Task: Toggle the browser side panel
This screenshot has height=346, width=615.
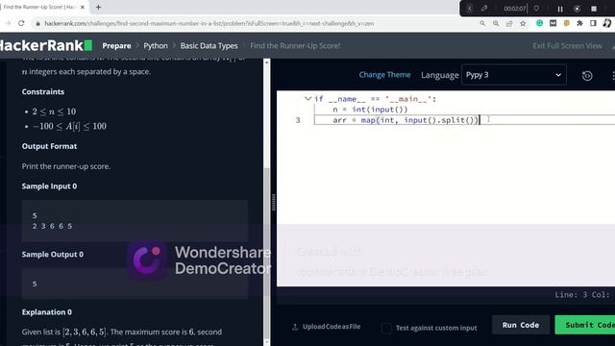Action: (x=593, y=23)
